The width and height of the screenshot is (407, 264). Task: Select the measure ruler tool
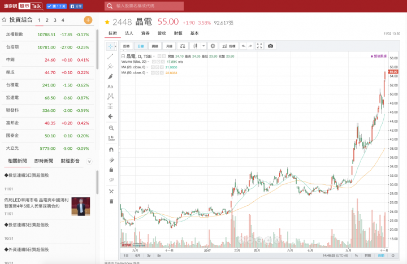click(x=111, y=138)
